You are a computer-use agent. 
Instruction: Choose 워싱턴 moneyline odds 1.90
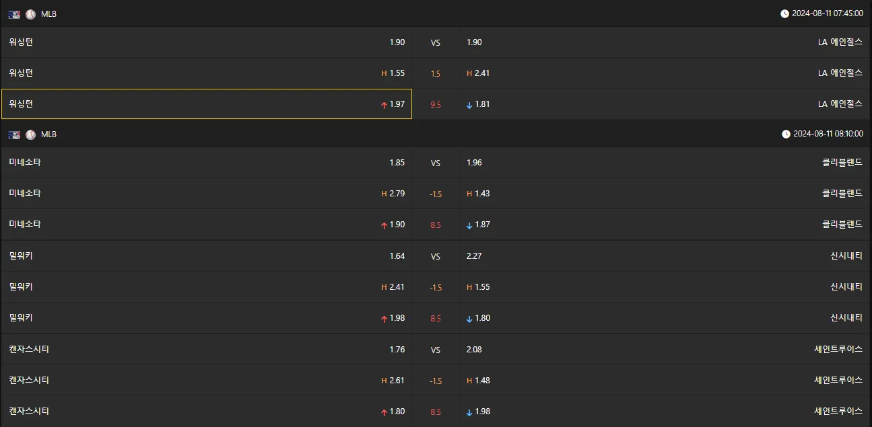click(207, 42)
